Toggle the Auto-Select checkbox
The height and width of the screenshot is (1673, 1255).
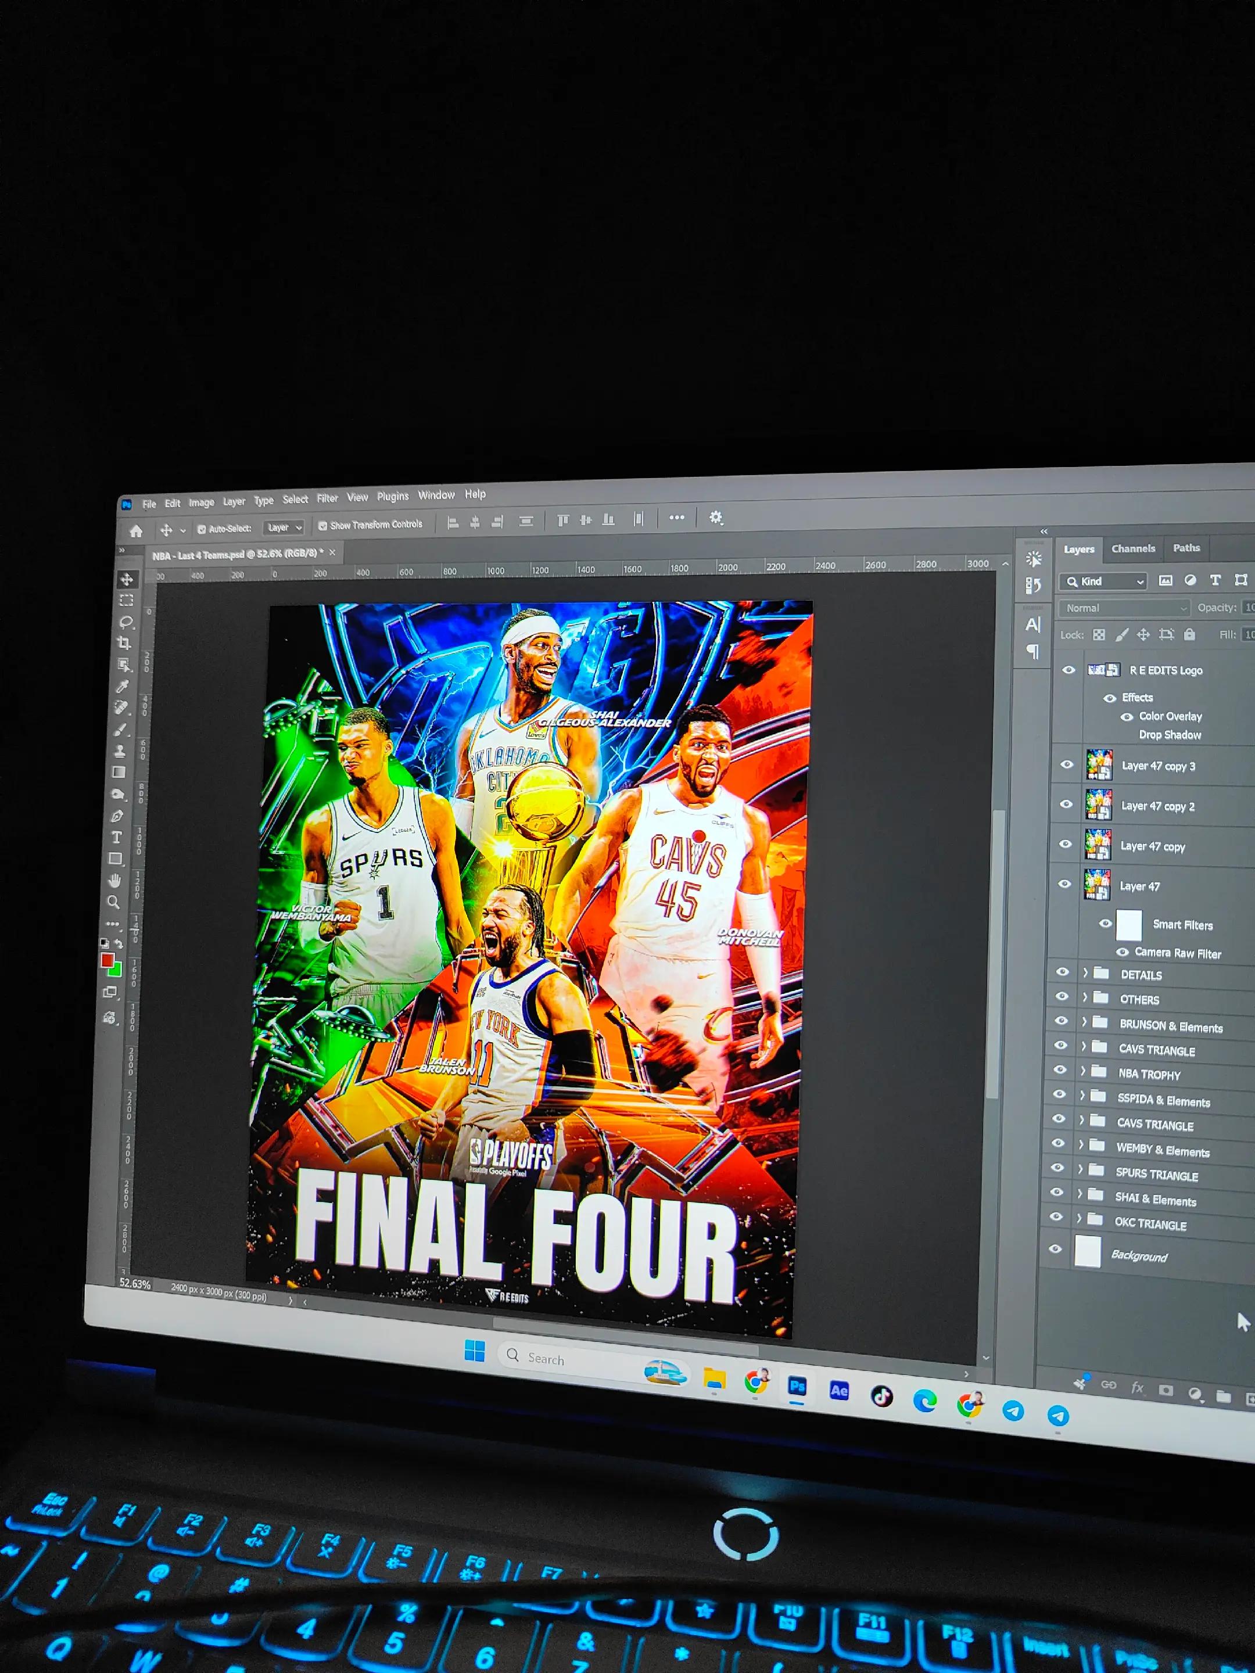(202, 529)
